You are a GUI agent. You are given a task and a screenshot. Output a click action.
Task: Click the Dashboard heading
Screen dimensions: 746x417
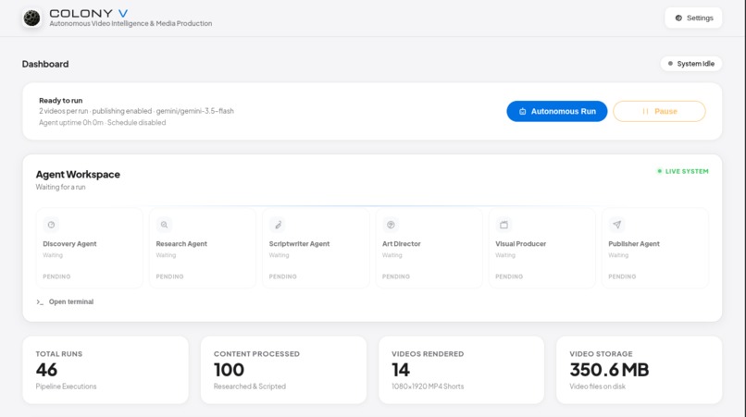45,64
